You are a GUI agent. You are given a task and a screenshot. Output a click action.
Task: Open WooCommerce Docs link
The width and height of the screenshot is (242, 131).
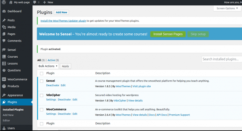[x=152, y=115]
